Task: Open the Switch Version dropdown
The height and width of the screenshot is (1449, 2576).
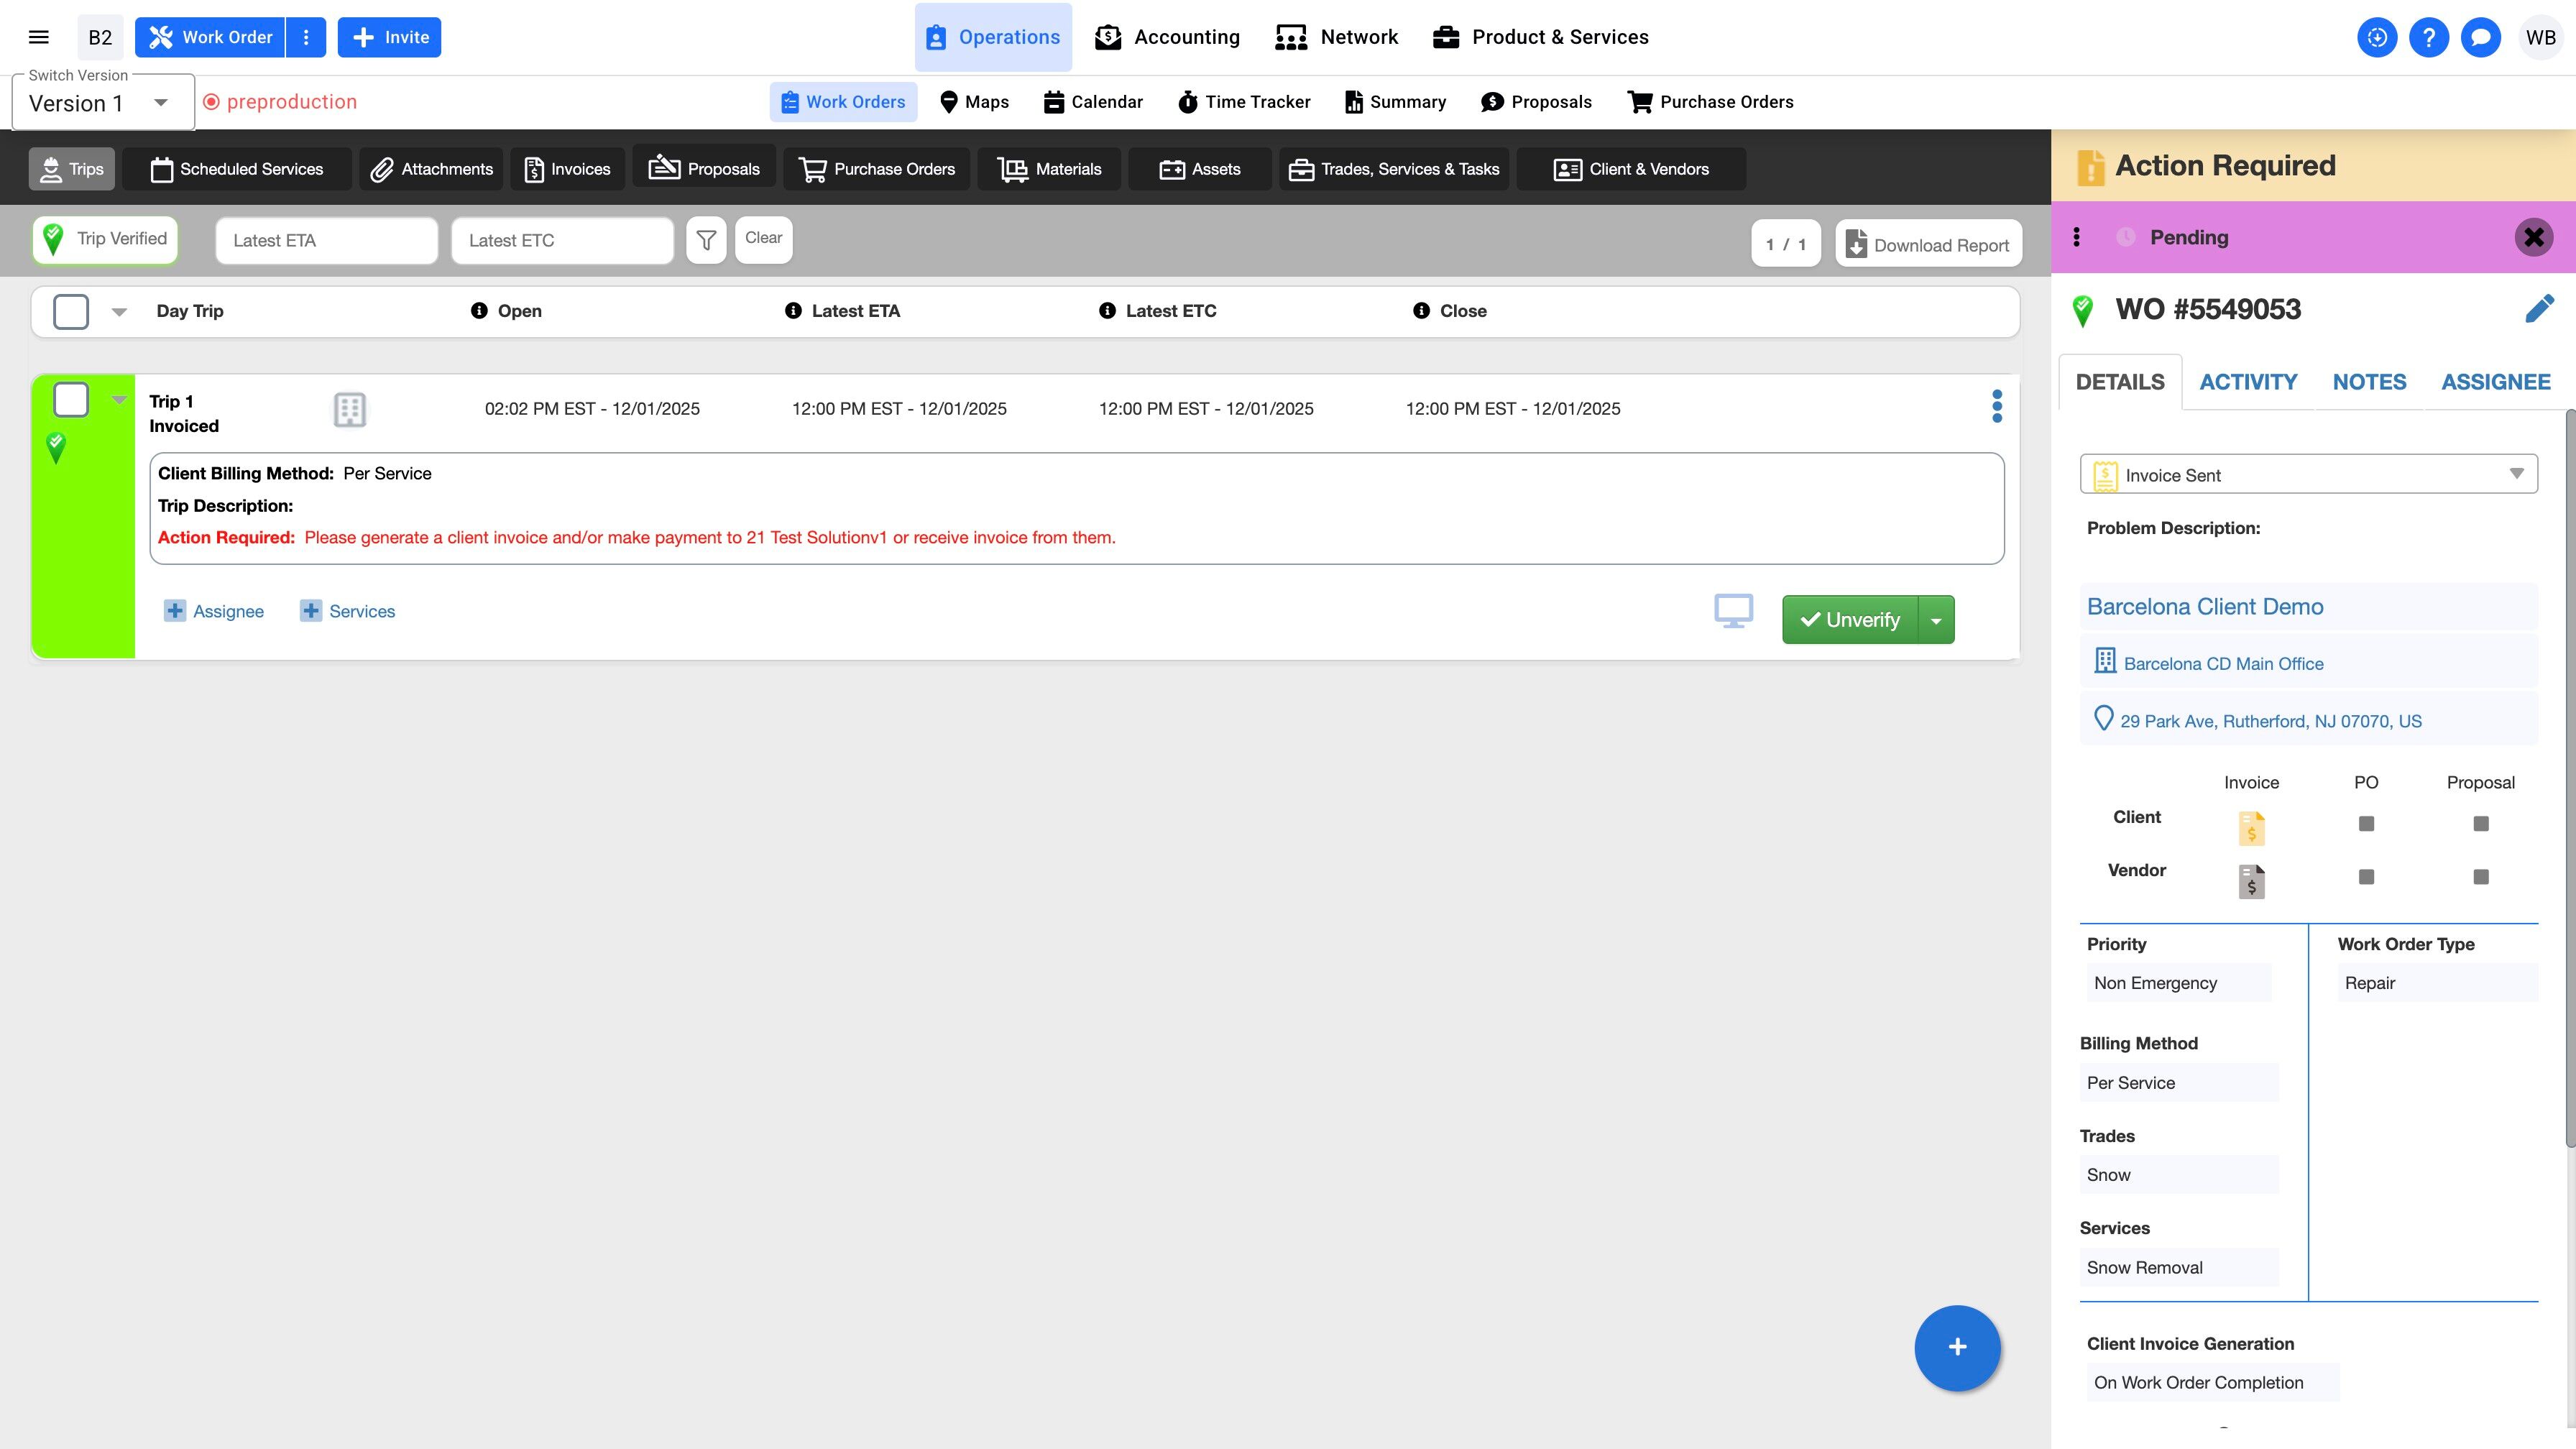Action: tap(102, 103)
